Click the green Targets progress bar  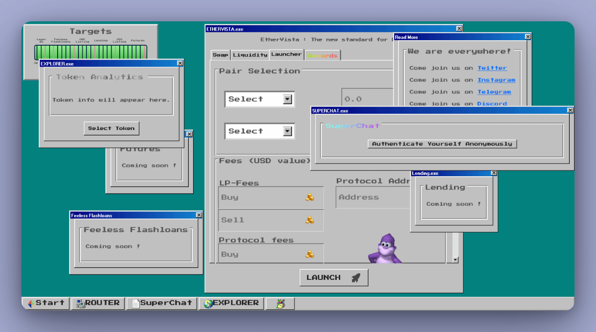click(90, 52)
